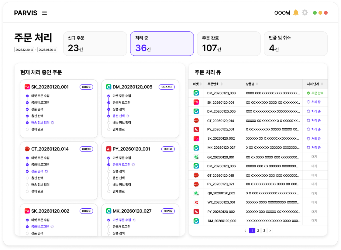The image size is (341, 250).
Task: Click the red window dot
Action: coord(326,13)
